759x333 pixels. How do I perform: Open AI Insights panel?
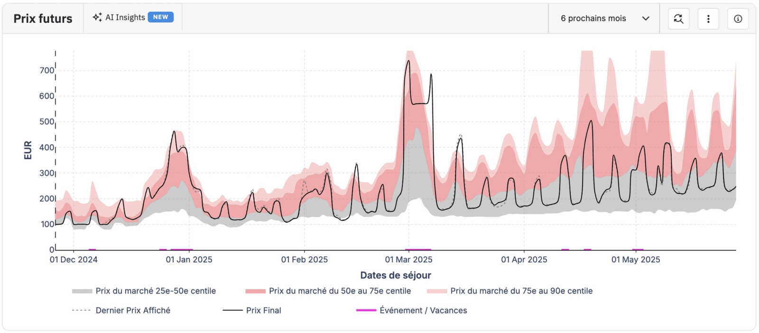[x=133, y=18]
